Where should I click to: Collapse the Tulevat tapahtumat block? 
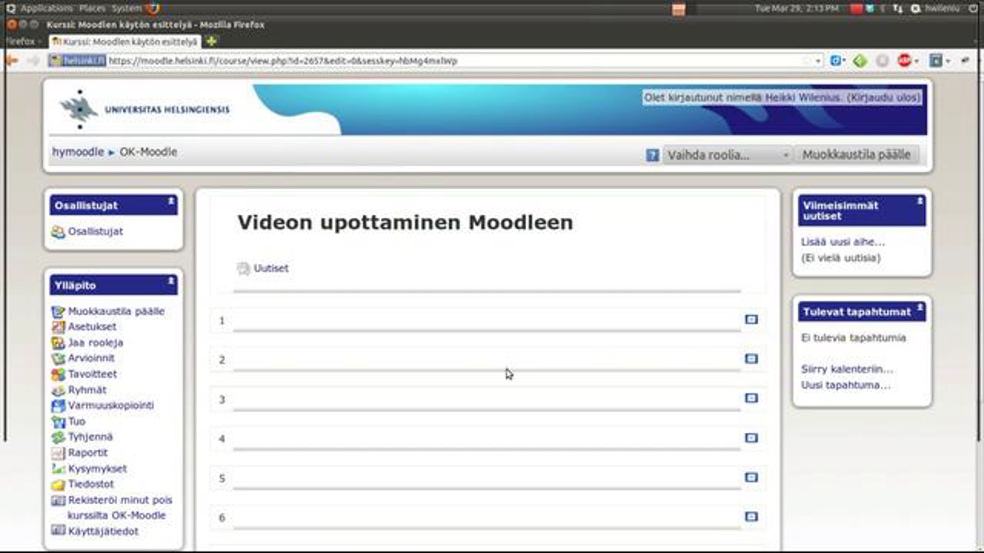coord(920,307)
